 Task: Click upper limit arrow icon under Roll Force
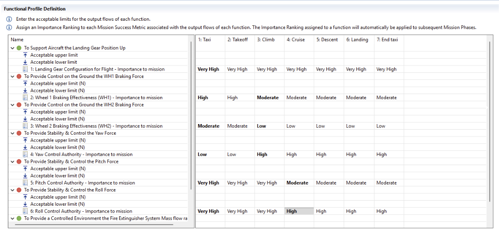25,197
